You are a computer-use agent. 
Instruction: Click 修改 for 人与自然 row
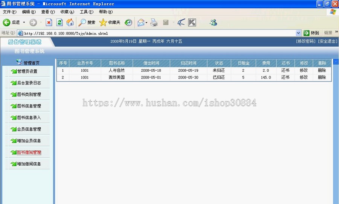(x=304, y=70)
